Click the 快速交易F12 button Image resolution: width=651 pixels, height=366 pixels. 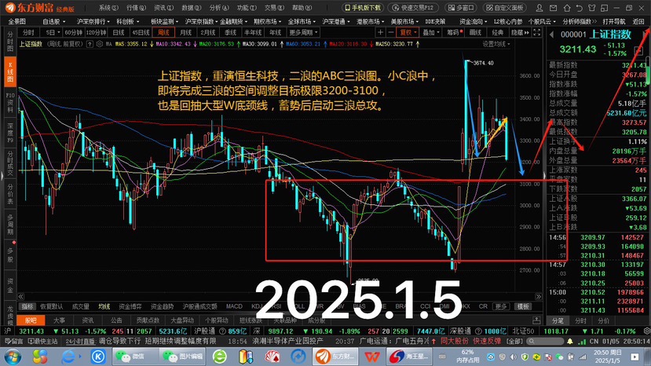coord(413,8)
